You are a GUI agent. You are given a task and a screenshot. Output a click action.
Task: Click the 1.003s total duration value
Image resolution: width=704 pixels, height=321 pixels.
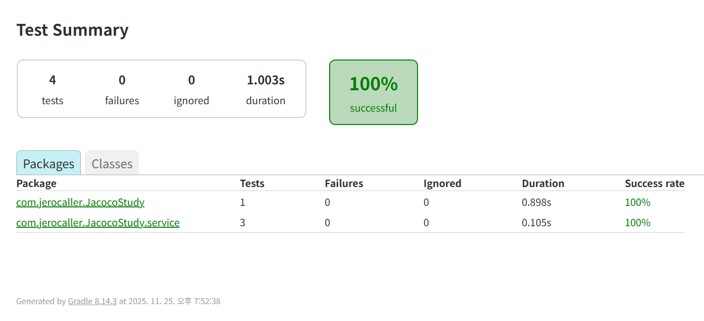pos(266,80)
